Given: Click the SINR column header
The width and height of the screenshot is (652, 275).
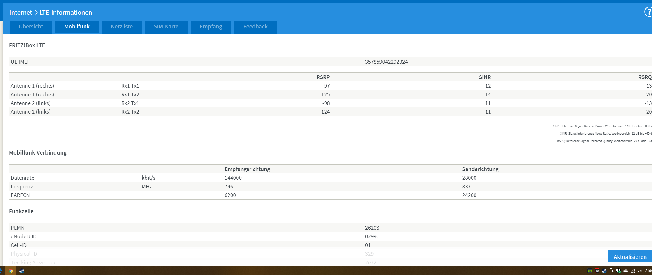Looking at the screenshot, I should click(485, 77).
